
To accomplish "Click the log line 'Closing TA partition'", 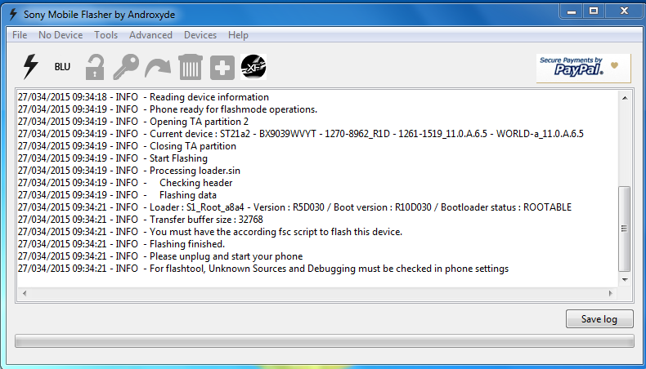I will (x=127, y=146).
